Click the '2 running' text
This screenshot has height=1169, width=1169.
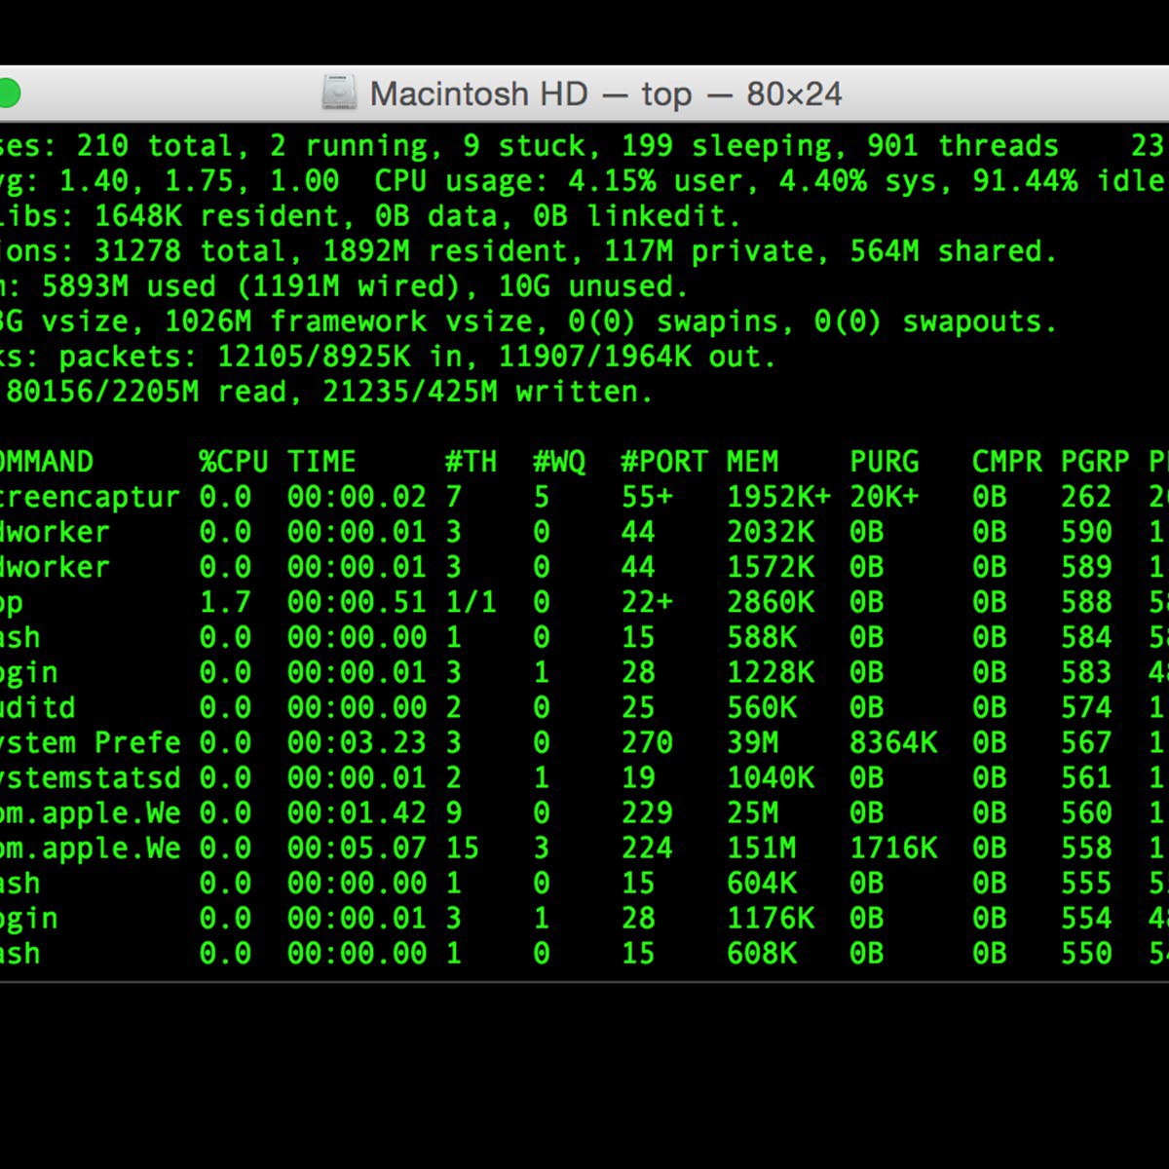pos(349,146)
